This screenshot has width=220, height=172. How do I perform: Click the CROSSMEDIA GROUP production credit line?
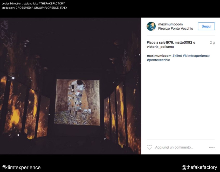click(34, 8)
